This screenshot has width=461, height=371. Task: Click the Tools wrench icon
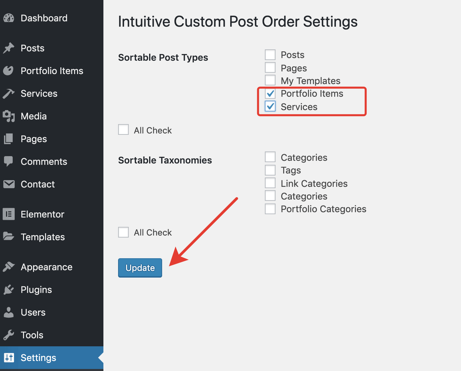pyautogui.click(x=9, y=335)
